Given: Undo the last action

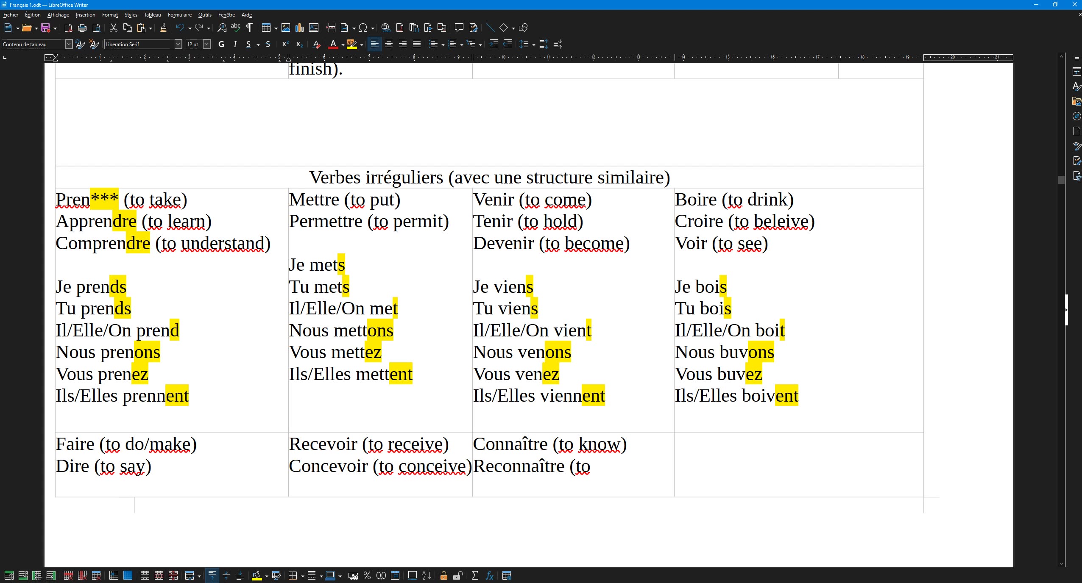Looking at the screenshot, I should coord(180,28).
